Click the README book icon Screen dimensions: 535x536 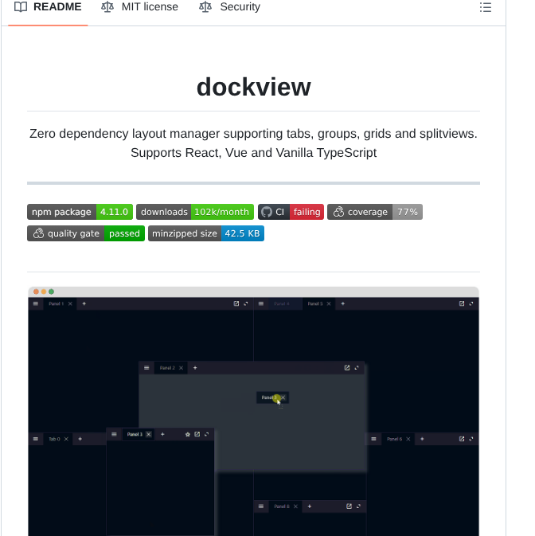[x=21, y=7]
